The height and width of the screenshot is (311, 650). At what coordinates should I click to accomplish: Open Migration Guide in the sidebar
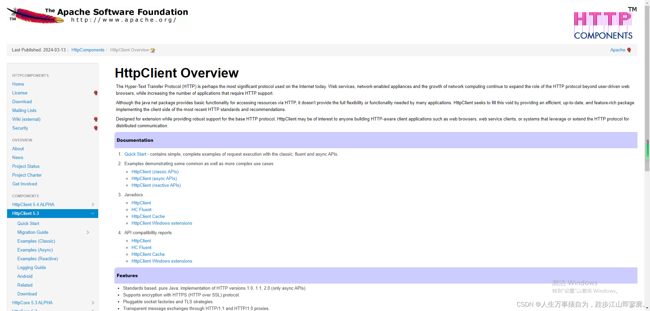coord(33,232)
